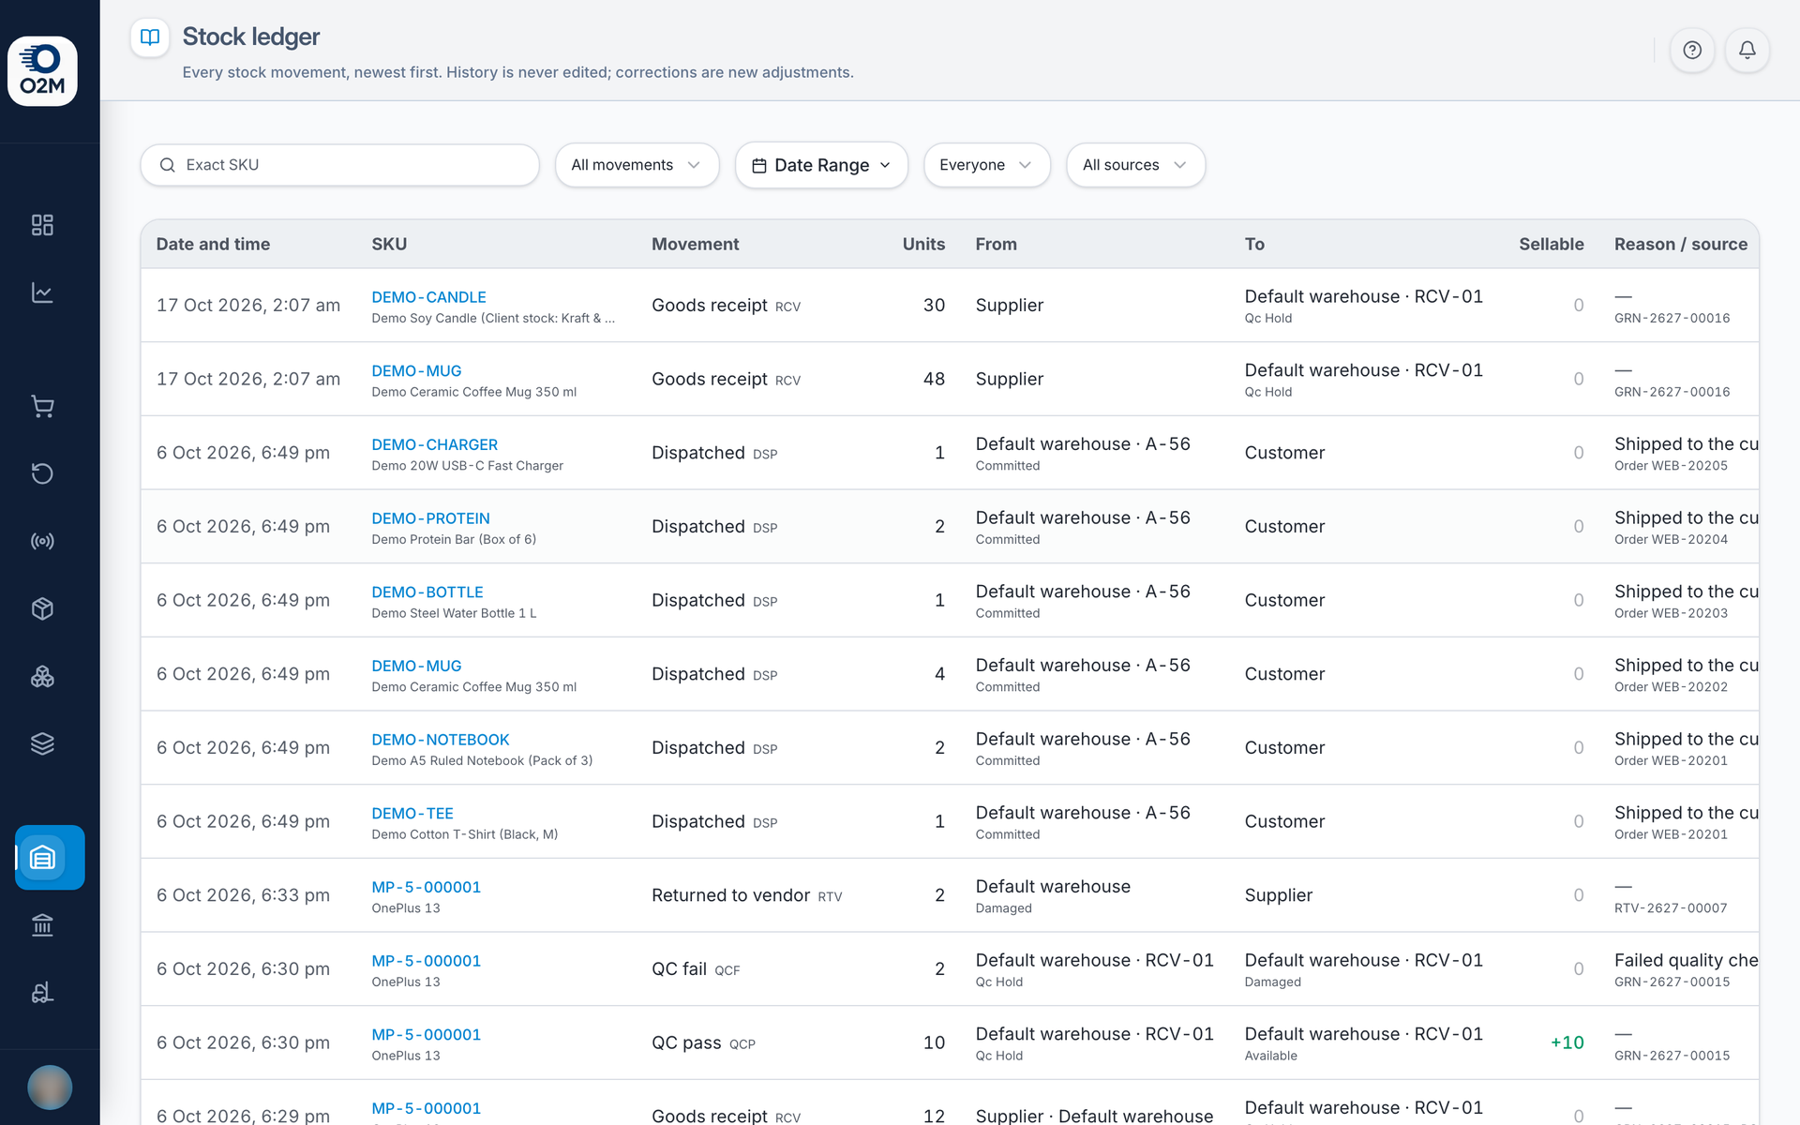Click the O2M logo in the sidebar
The height and width of the screenshot is (1125, 1800).
pos(42,71)
